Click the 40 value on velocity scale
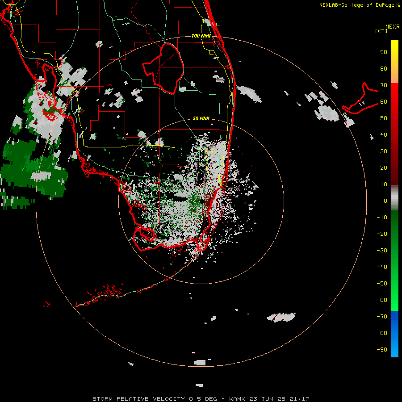402x402 pixels. point(384,134)
